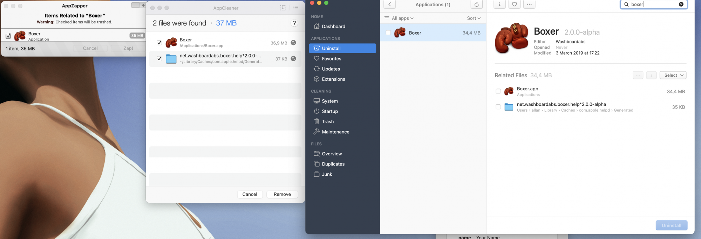Reveal Boxer.app with AppCleaner magnifier icon
The height and width of the screenshot is (239, 701).
point(293,43)
